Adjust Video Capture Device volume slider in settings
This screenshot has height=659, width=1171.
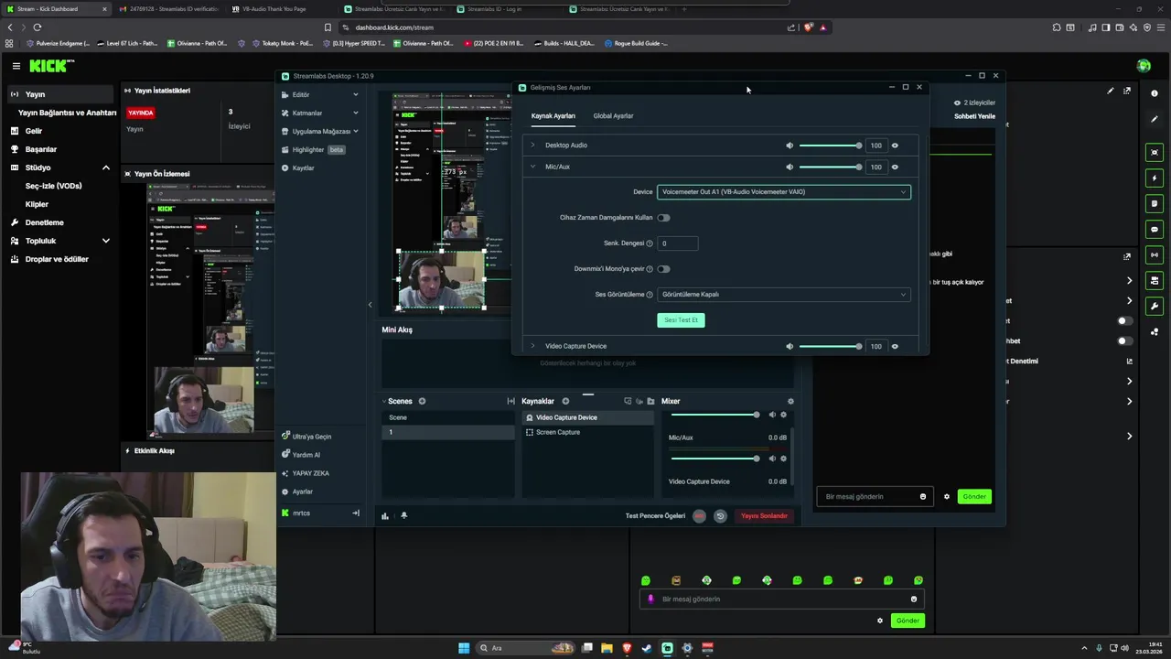[x=830, y=347]
